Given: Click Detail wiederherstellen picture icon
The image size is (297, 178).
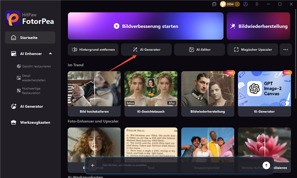Looking at the screenshot, I should (18, 78).
